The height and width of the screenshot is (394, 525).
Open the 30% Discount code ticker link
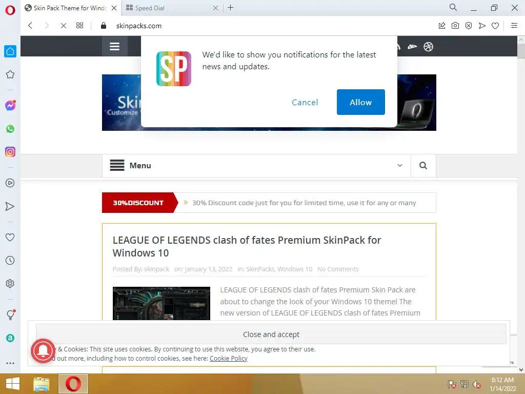(304, 203)
